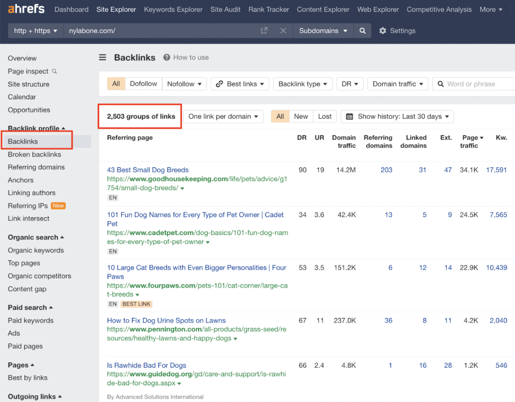Clear the URL field with the X icon
Screen dimensions: 515x402
click(x=283, y=31)
